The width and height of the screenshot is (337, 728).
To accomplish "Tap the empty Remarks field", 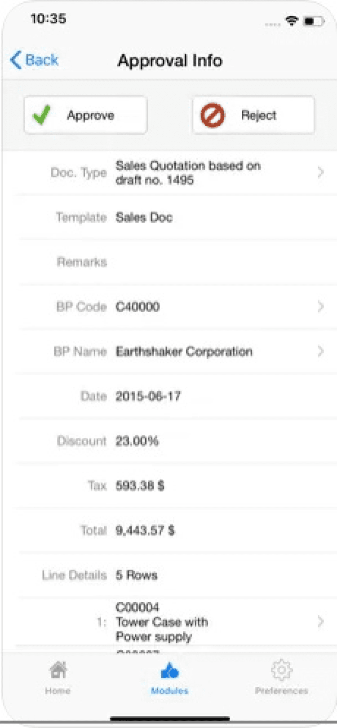I will click(x=216, y=262).
